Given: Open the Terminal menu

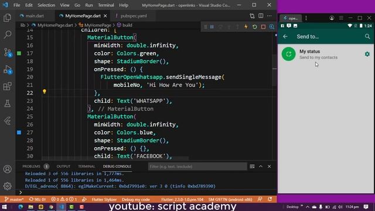Looking at the screenshot, I should pos(106,5).
